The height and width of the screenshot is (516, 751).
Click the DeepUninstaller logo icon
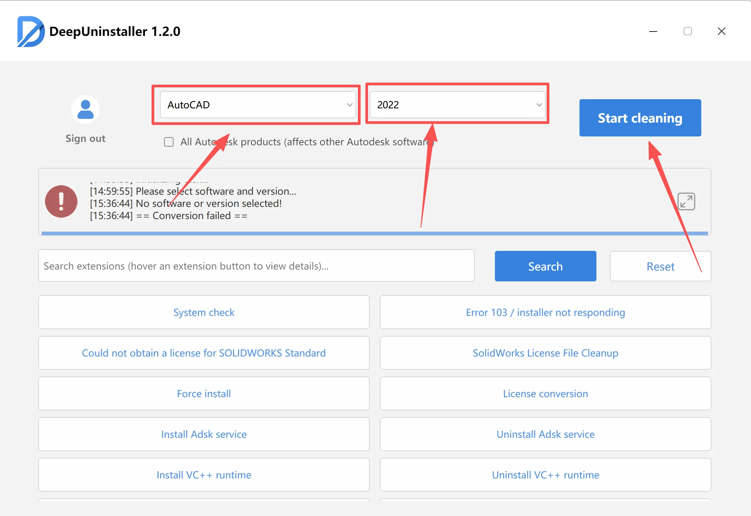pyautogui.click(x=30, y=31)
